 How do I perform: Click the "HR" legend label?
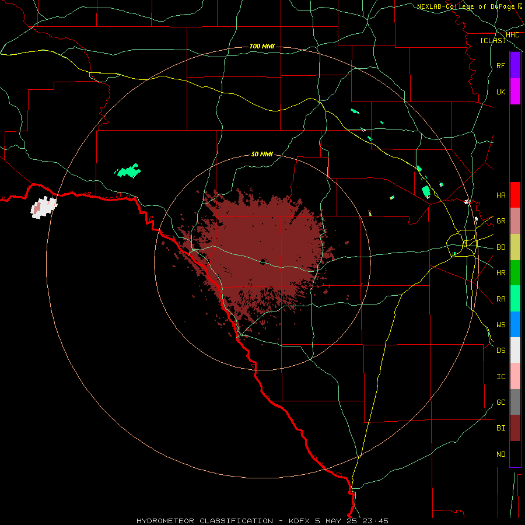pyautogui.click(x=501, y=273)
